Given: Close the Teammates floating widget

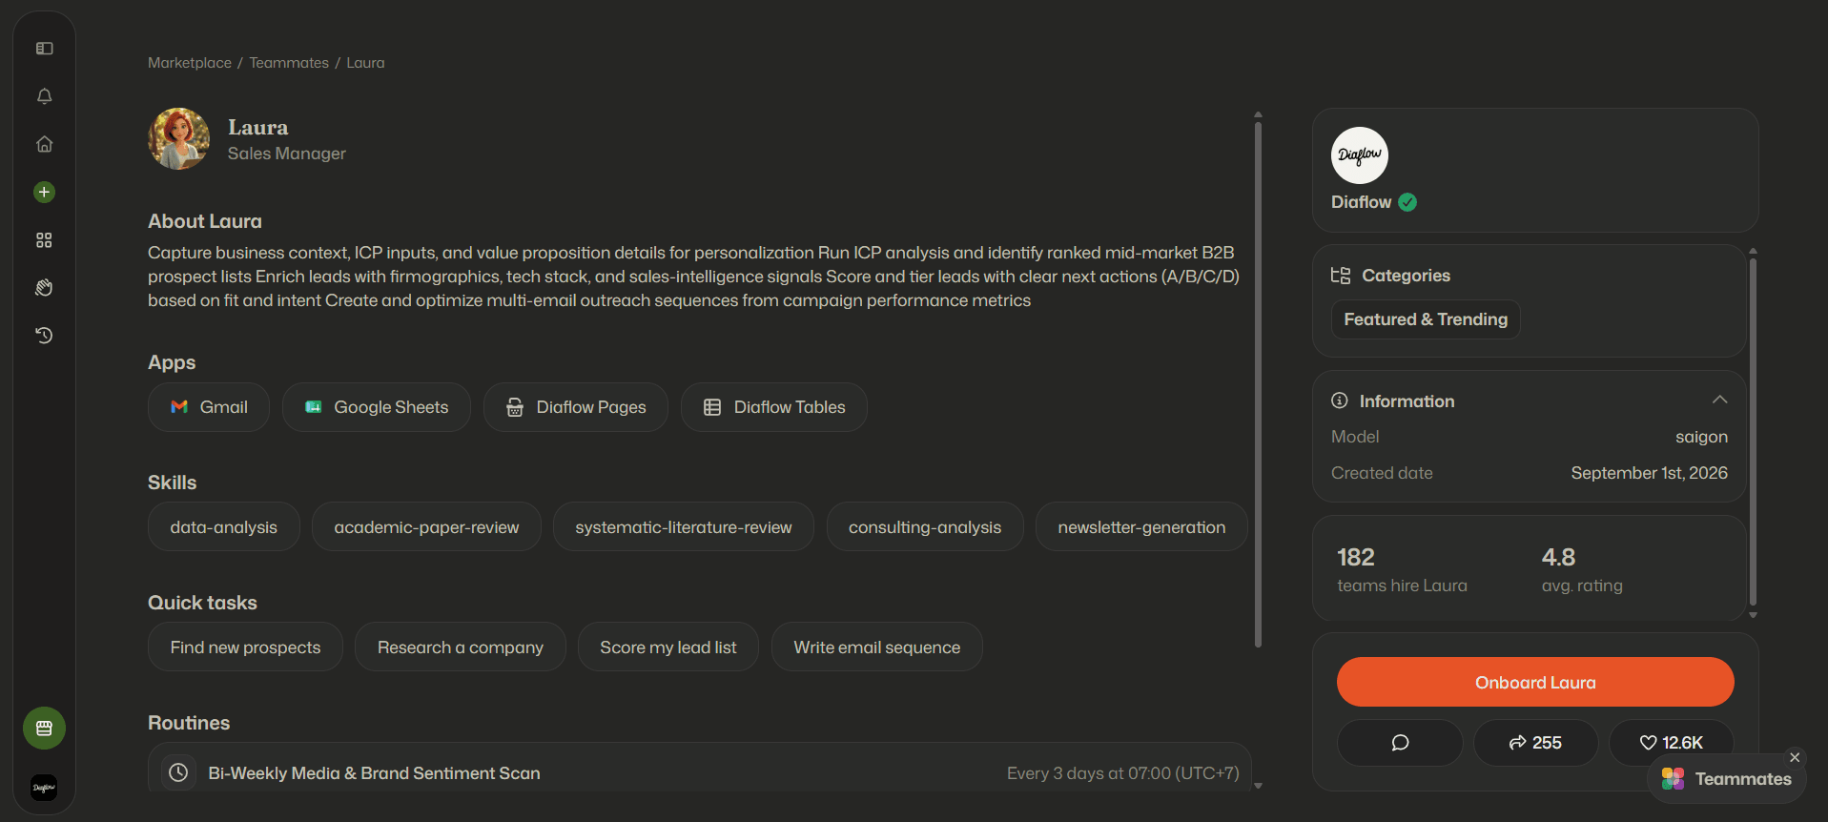Looking at the screenshot, I should (x=1795, y=757).
